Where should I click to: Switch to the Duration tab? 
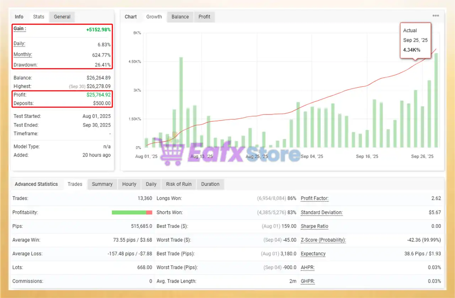210,184
